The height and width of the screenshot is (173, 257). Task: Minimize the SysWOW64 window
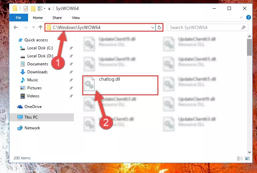(214, 8)
